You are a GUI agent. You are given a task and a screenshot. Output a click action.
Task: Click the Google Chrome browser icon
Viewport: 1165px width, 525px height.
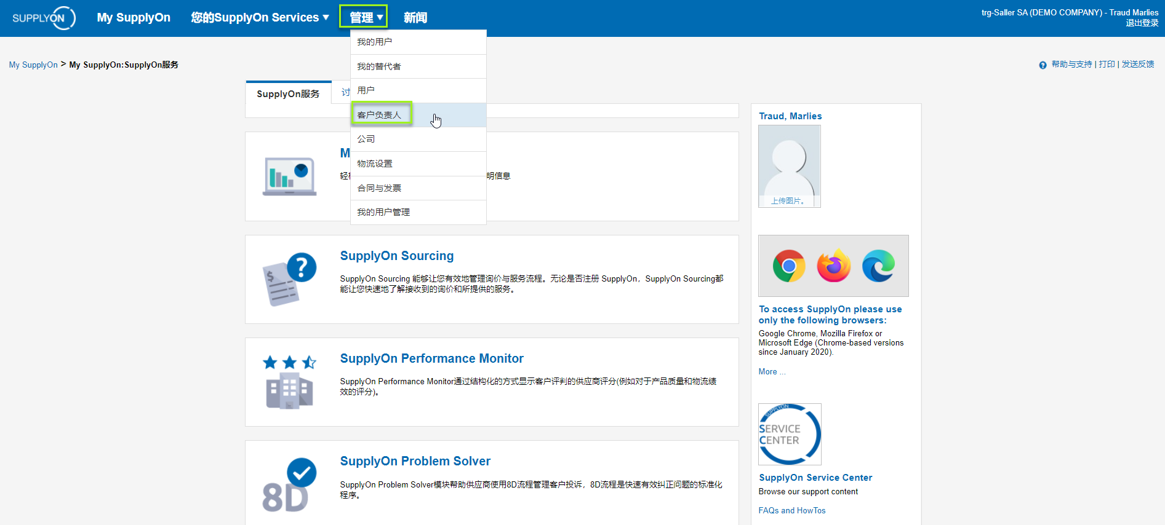789,266
